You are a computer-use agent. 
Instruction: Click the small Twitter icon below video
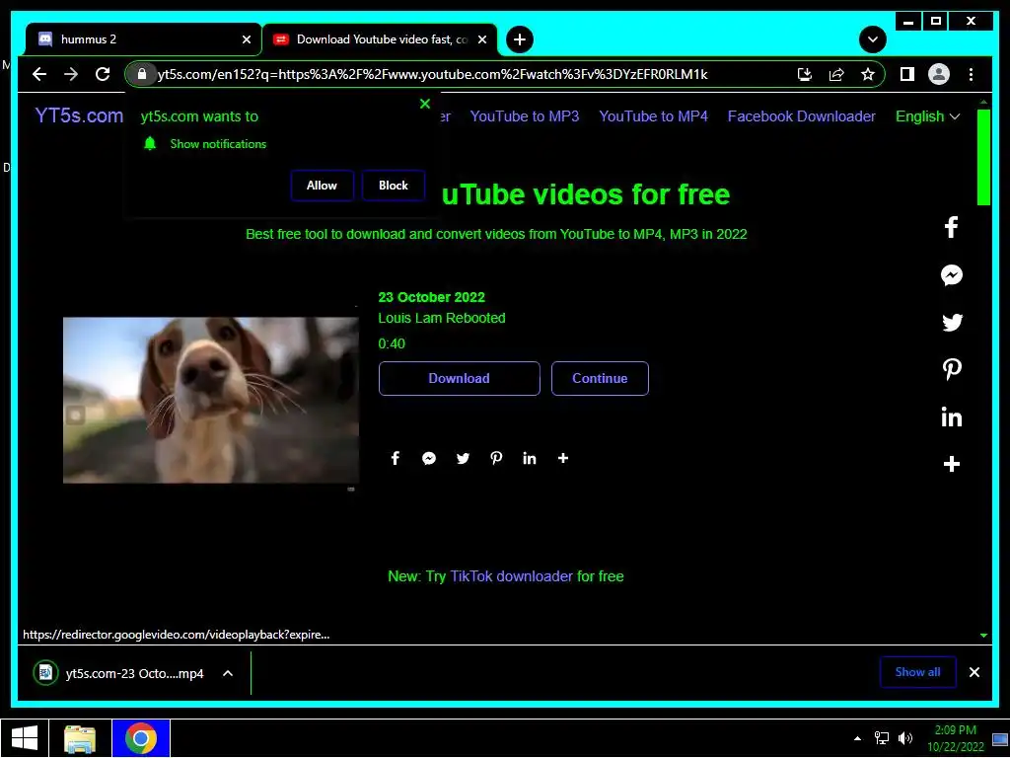click(x=463, y=458)
